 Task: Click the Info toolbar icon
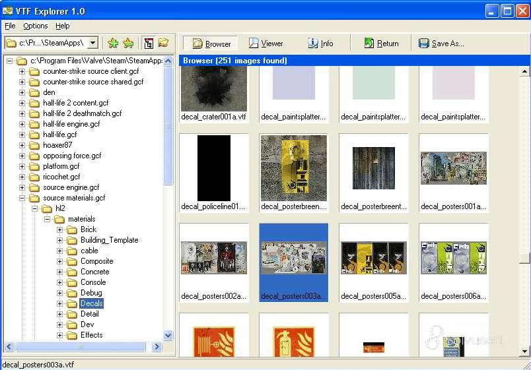[x=312, y=43]
